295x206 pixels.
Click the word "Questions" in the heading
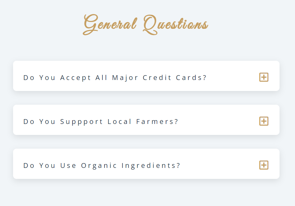click(x=176, y=25)
